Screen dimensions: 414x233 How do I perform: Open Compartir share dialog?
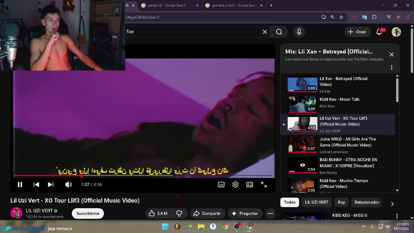point(207,214)
